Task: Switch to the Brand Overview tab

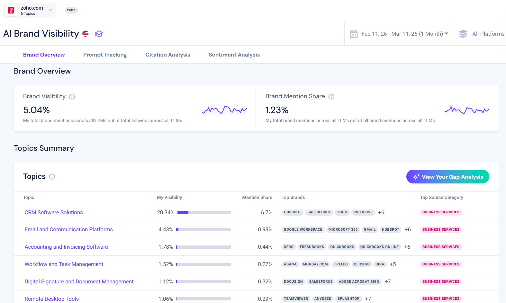Action: click(x=44, y=55)
